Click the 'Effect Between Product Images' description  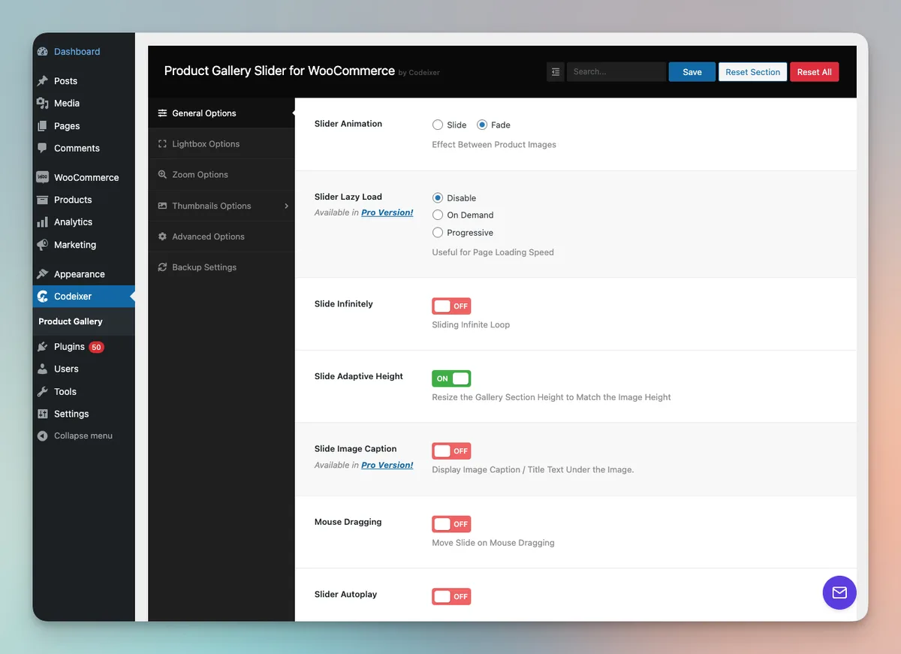[x=494, y=144]
